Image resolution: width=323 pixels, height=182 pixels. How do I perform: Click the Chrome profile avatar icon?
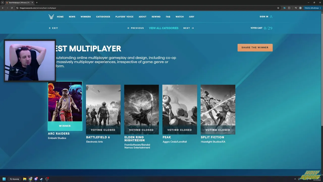[300, 8]
